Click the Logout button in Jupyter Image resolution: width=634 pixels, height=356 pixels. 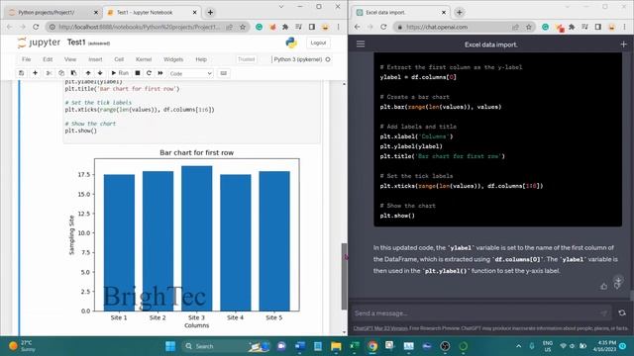318,43
